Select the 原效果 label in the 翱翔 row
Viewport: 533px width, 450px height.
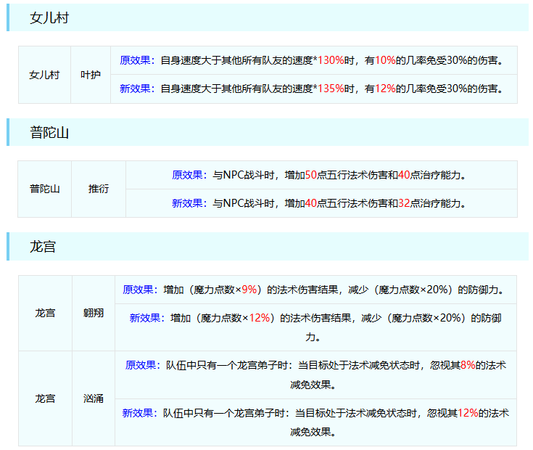click(x=139, y=290)
